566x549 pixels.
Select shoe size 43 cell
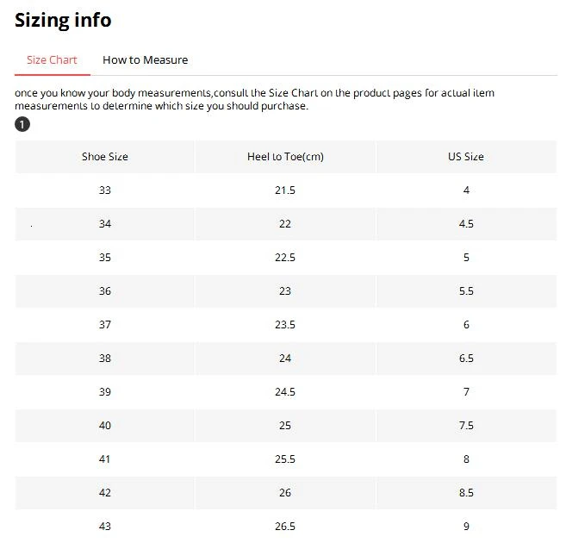(x=105, y=527)
